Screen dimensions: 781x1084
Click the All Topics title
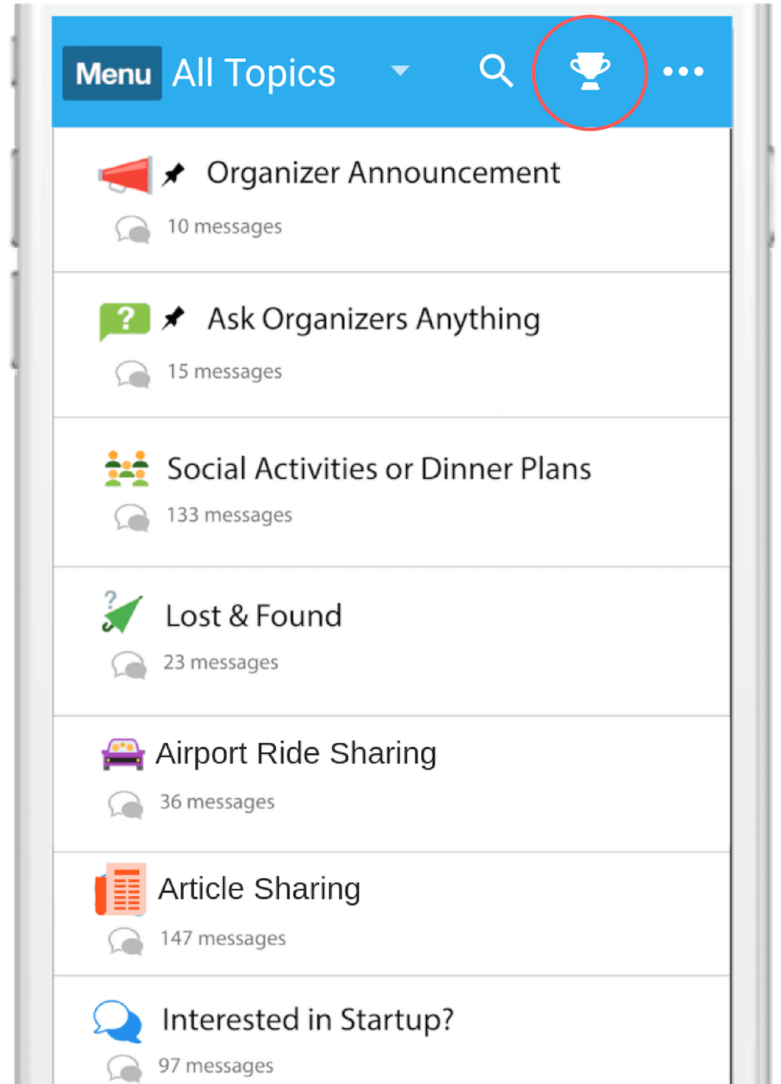pyautogui.click(x=254, y=73)
